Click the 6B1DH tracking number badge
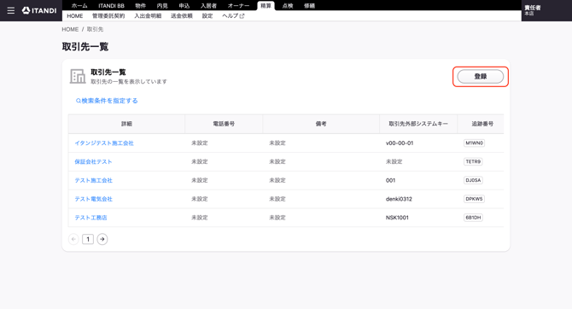572x309 pixels. 474,218
